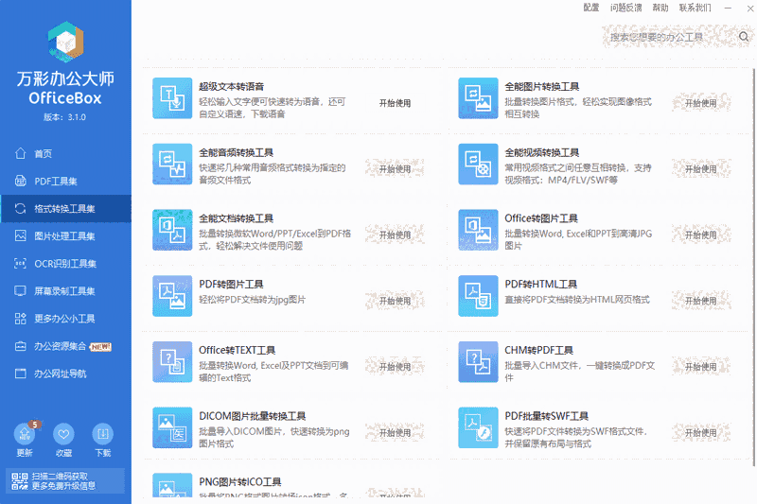
Task: Open the PNG图片转ICO工具 icon
Action: 172,485
